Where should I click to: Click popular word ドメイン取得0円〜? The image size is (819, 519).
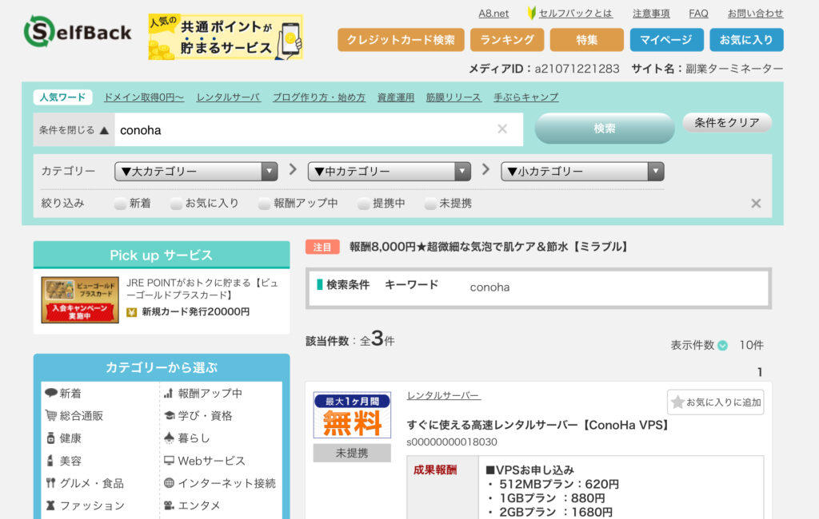click(144, 97)
